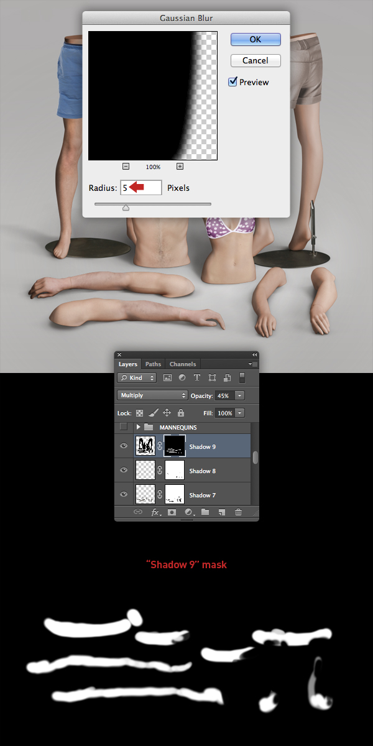Click the Layers panel scrollbar
The width and height of the screenshot is (373, 746).
(x=255, y=457)
